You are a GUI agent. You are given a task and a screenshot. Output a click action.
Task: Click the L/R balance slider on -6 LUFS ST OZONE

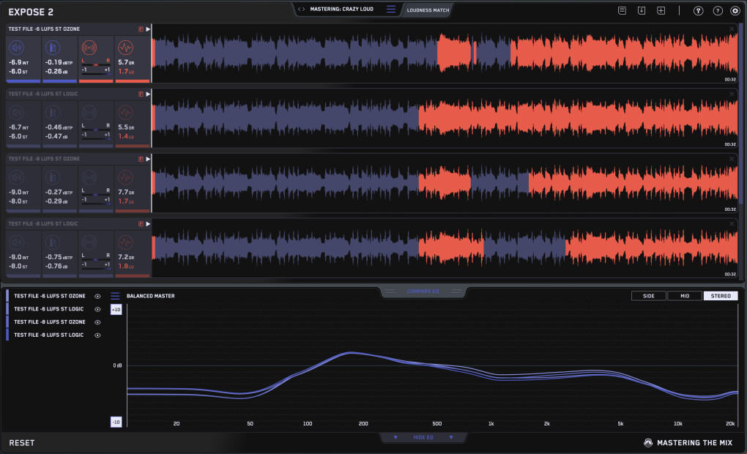point(96,64)
